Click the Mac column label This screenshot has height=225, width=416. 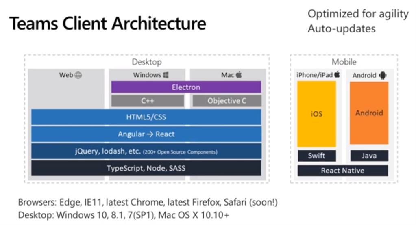point(228,75)
